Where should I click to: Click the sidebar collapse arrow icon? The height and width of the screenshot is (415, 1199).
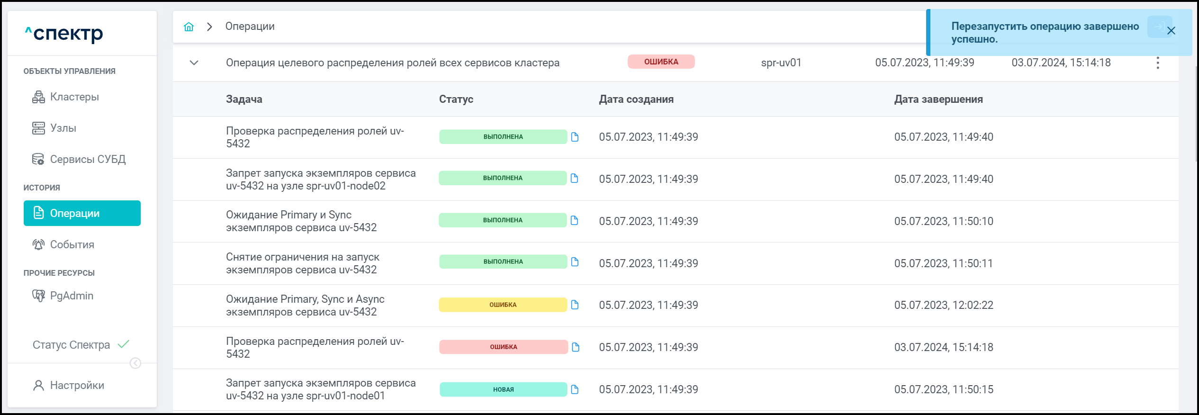tap(135, 363)
